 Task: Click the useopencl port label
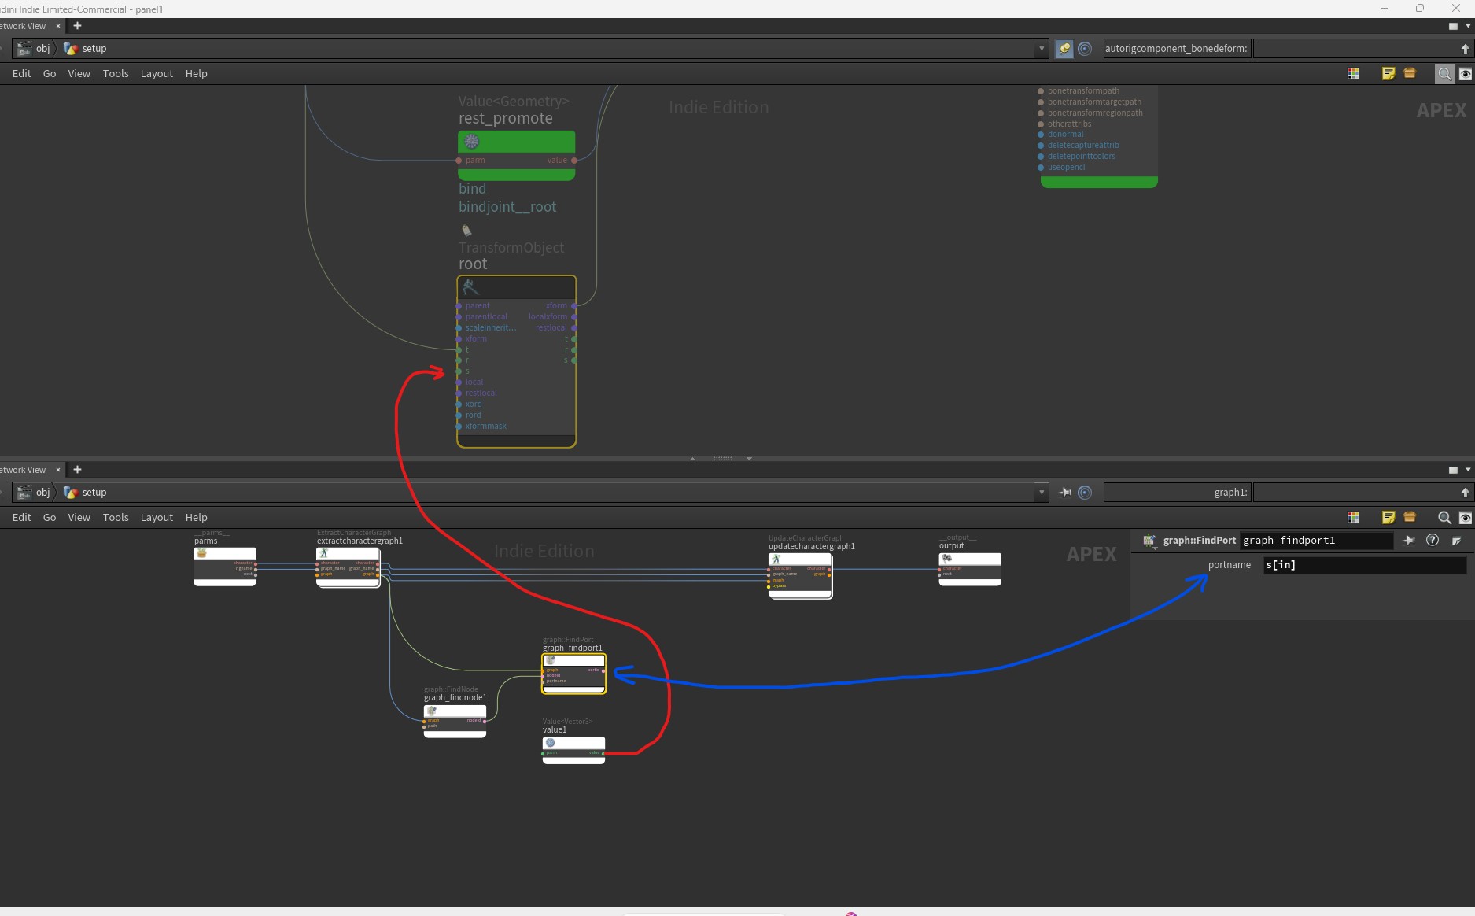click(1066, 167)
